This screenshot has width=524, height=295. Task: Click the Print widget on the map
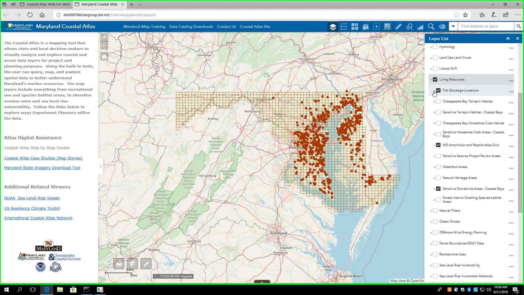coord(119,264)
